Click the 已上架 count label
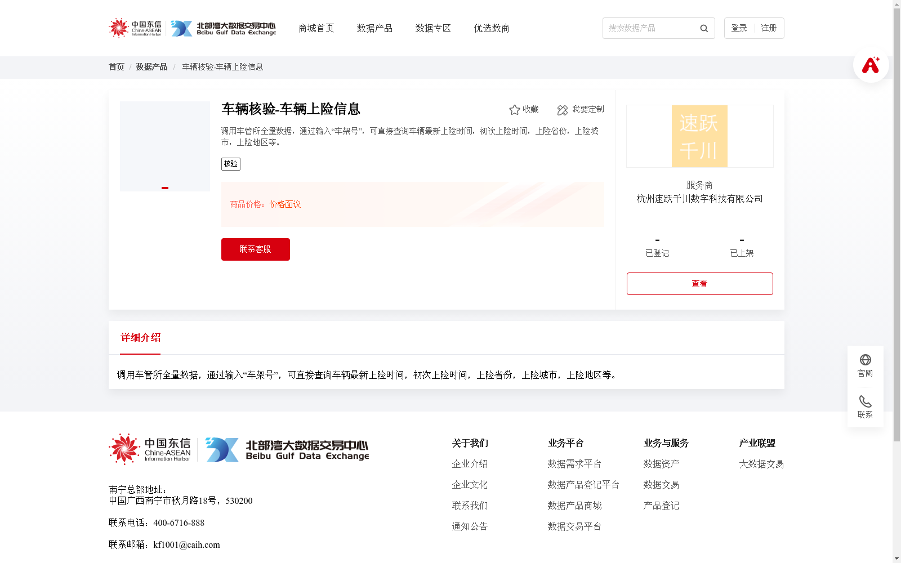Screen dimensions: 901x563 tap(742, 253)
